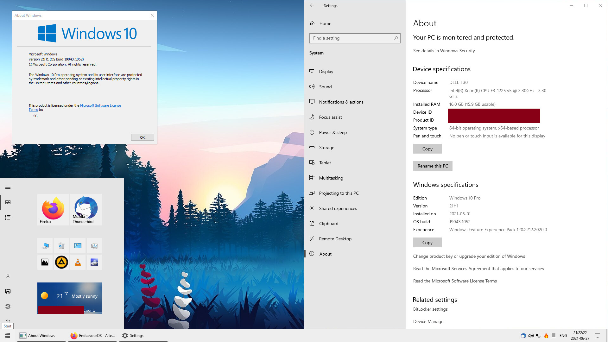The width and height of the screenshot is (608, 342).
Task: Click OK in About Windows dialog
Action: click(x=142, y=137)
